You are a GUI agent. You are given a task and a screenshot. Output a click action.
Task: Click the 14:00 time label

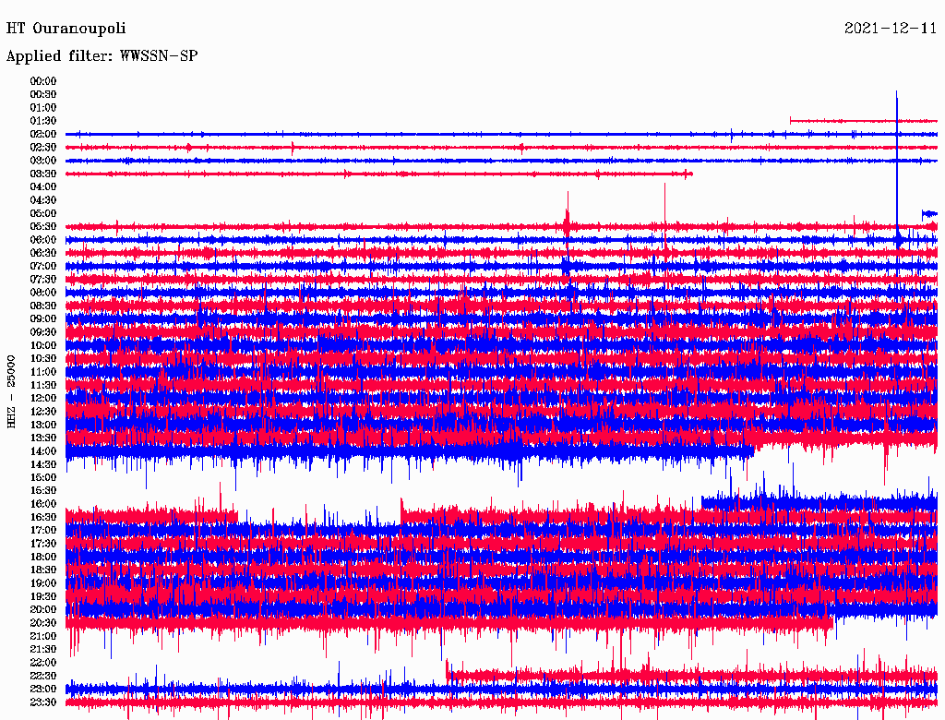43,450
